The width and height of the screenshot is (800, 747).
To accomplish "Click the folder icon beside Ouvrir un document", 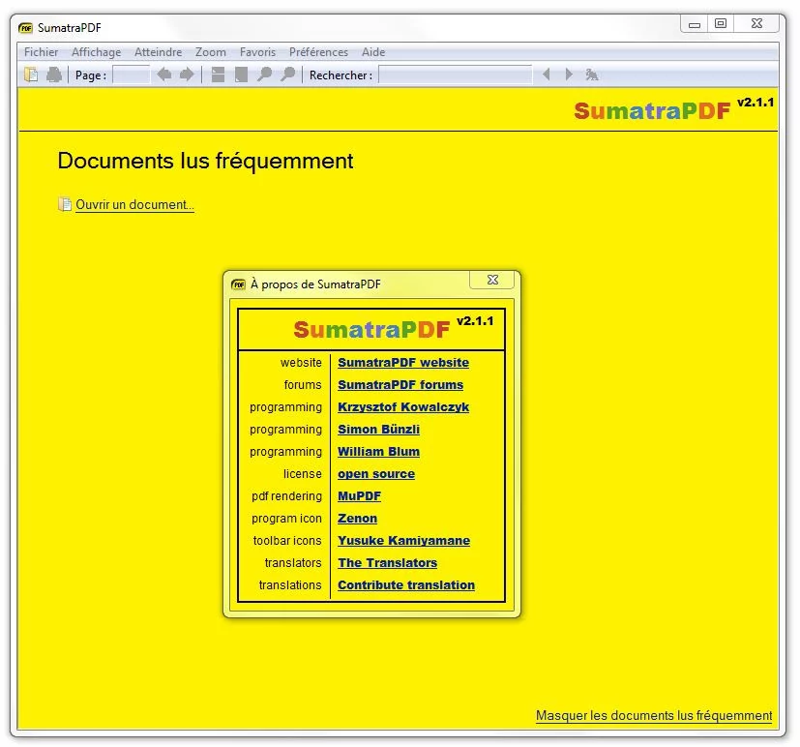I will [64, 204].
